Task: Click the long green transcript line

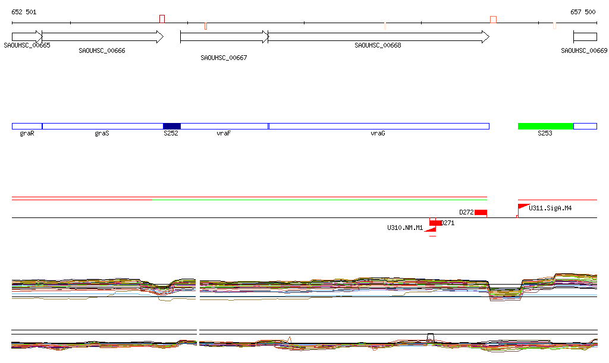Action: point(319,200)
